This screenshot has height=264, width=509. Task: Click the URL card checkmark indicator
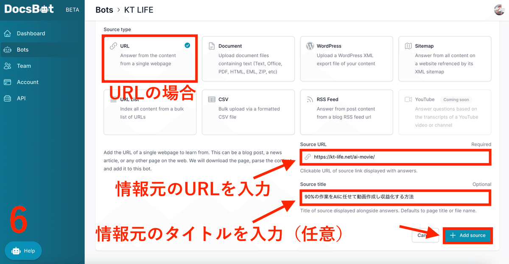point(187,46)
